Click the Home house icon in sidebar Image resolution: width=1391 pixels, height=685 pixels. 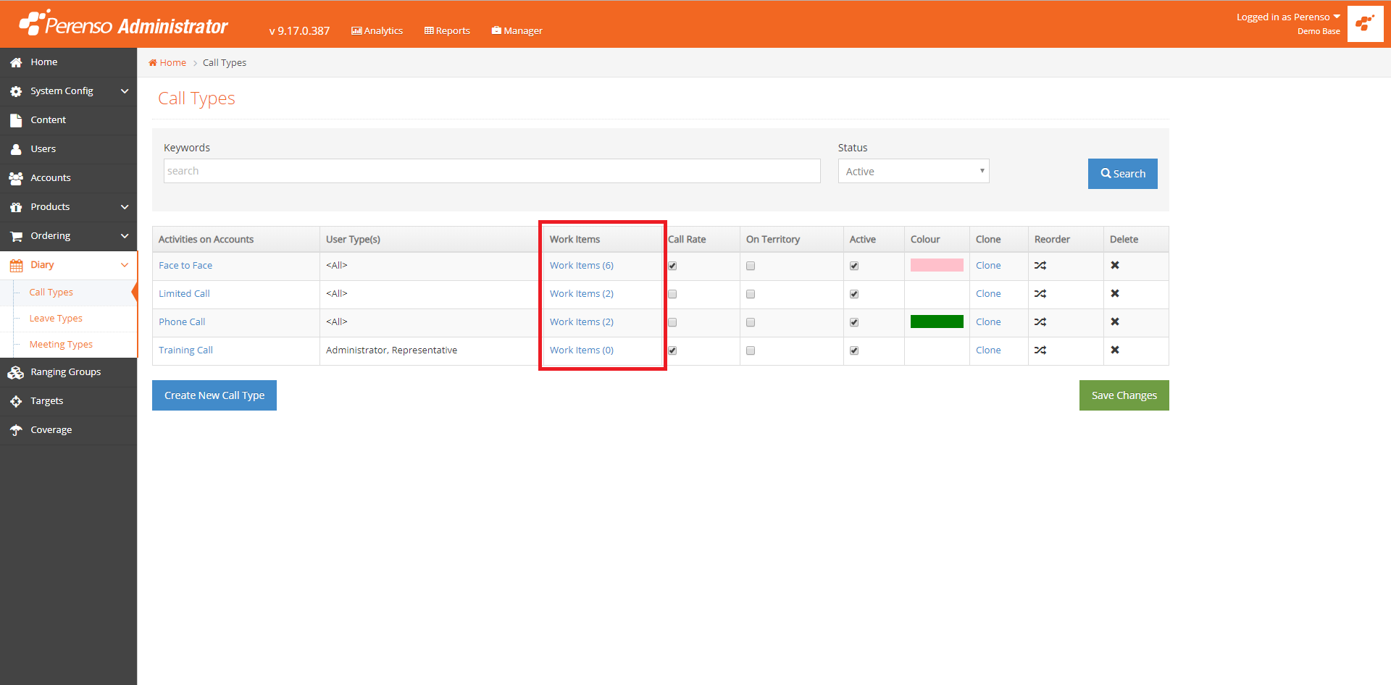click(x=16, y=63)
